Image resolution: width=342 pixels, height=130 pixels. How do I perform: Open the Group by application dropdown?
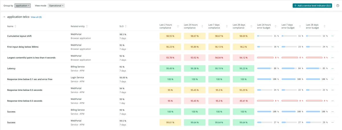(x=23, y=5)
